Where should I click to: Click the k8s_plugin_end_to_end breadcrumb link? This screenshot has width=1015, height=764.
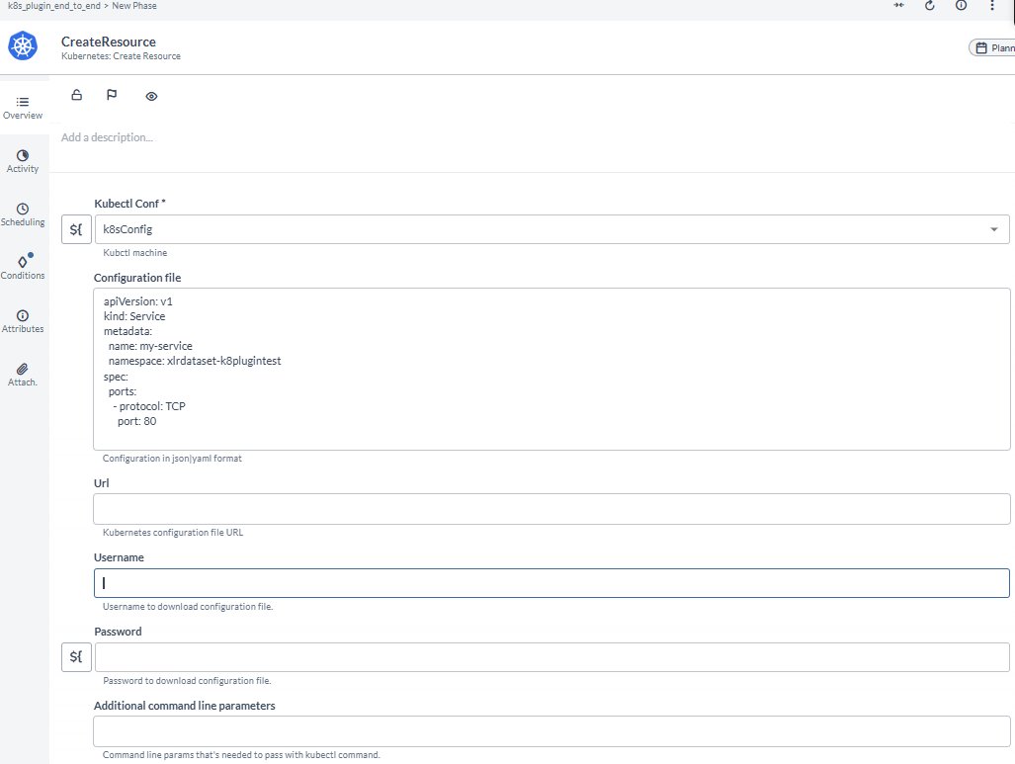(54, 5)
